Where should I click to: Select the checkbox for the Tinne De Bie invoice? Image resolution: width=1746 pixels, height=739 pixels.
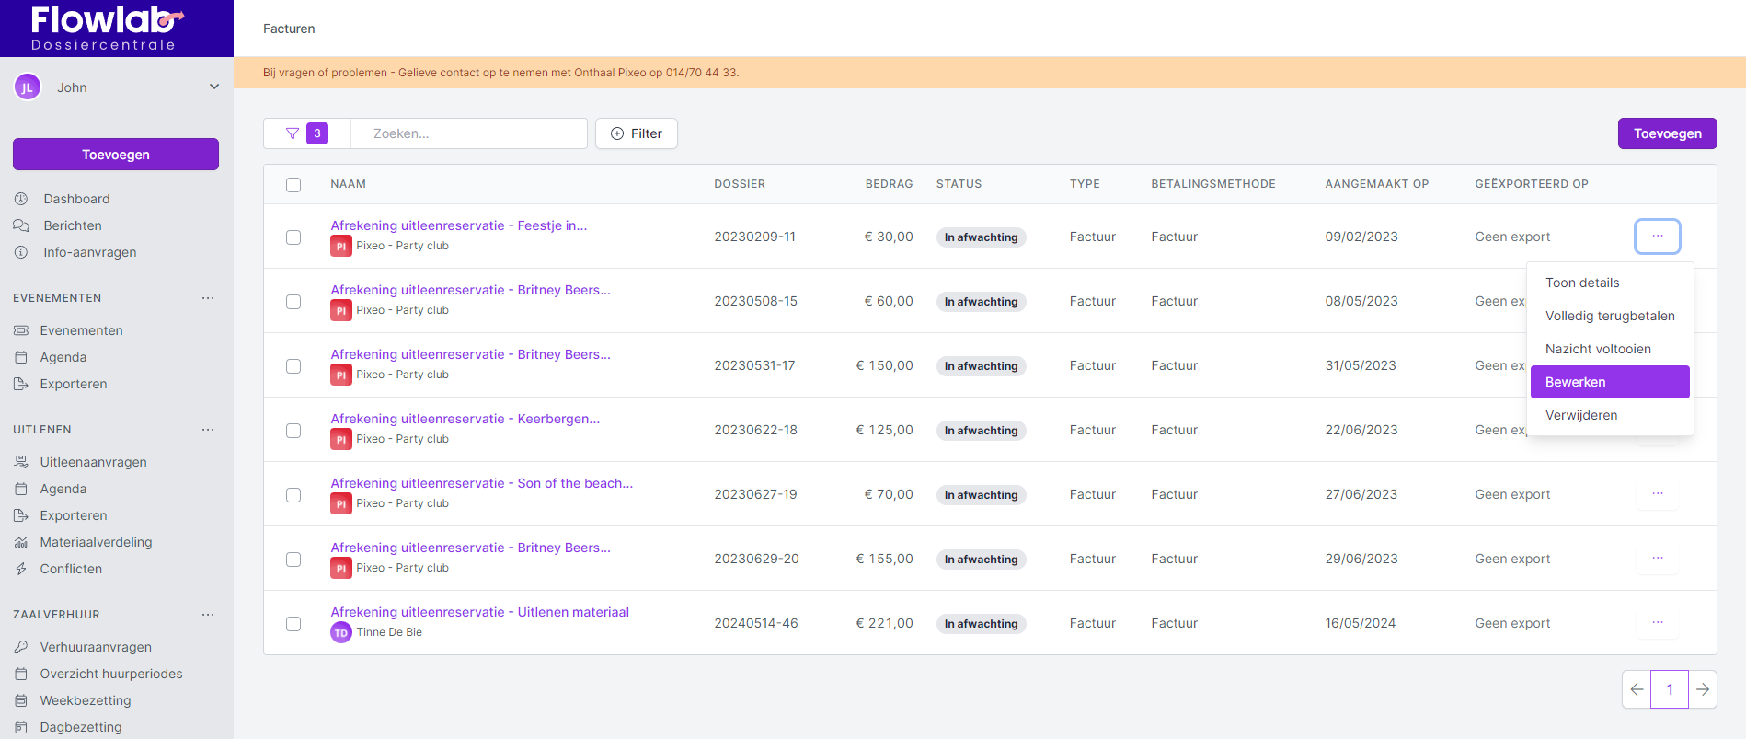pyautogui.click(x=293, y=623)
